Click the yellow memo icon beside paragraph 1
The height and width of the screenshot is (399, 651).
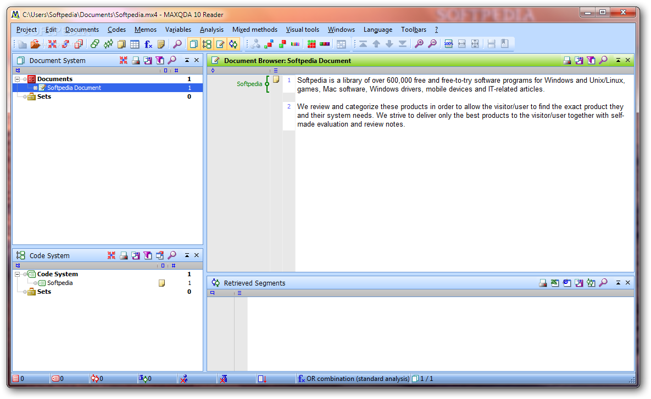276,79
